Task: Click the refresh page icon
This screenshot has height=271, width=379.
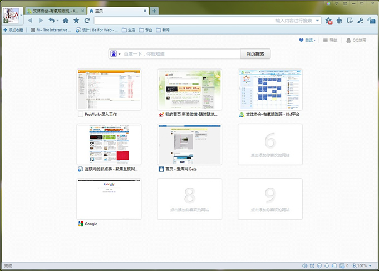Action: click(x=87, y=21)
